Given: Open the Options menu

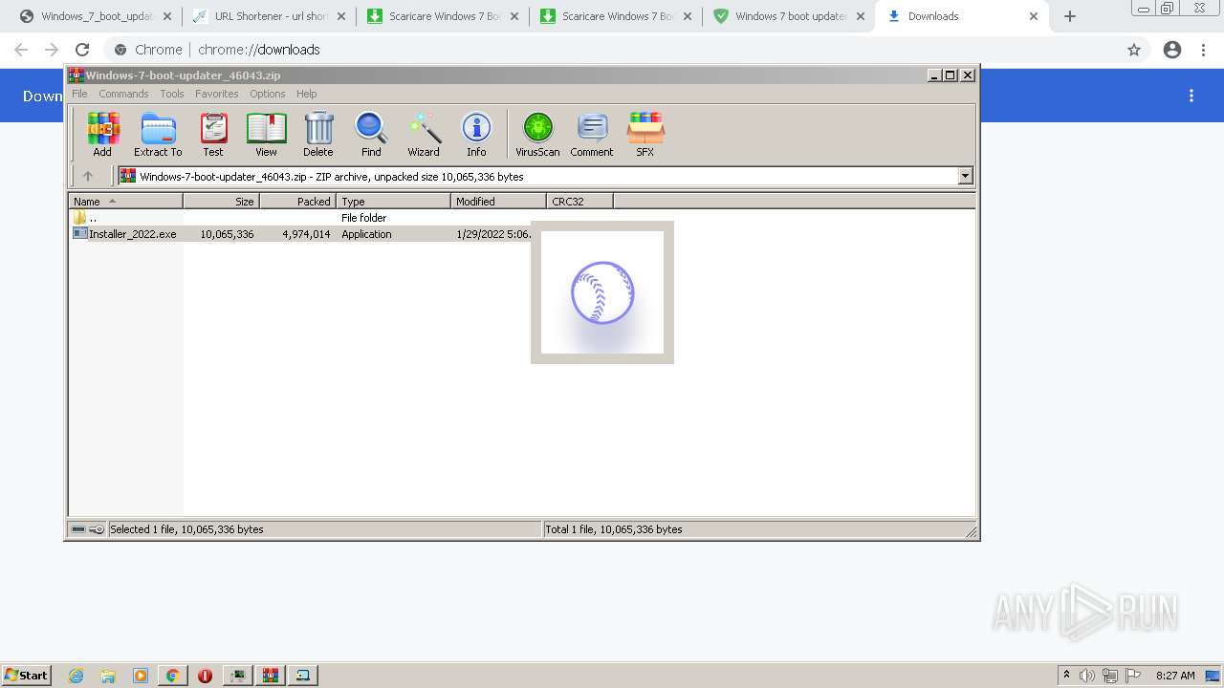Looking at the screenshot, I should click(268, 94).
